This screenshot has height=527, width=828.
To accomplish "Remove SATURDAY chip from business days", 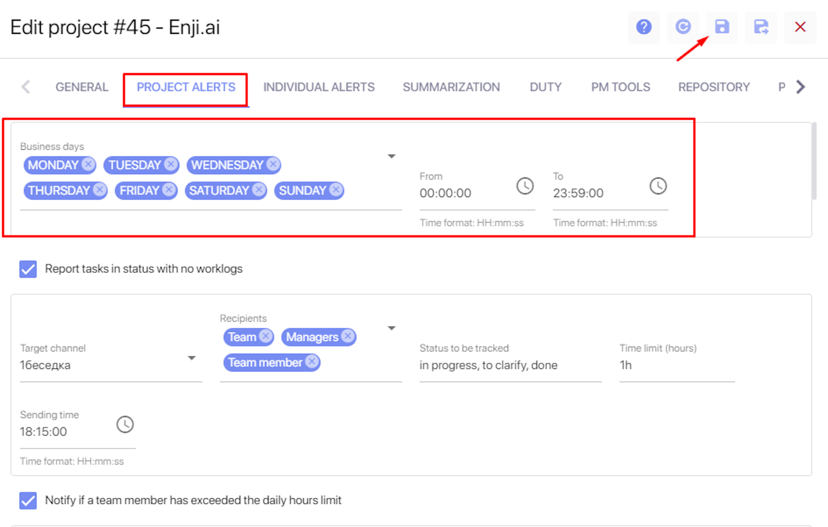I will click(258, 190).
